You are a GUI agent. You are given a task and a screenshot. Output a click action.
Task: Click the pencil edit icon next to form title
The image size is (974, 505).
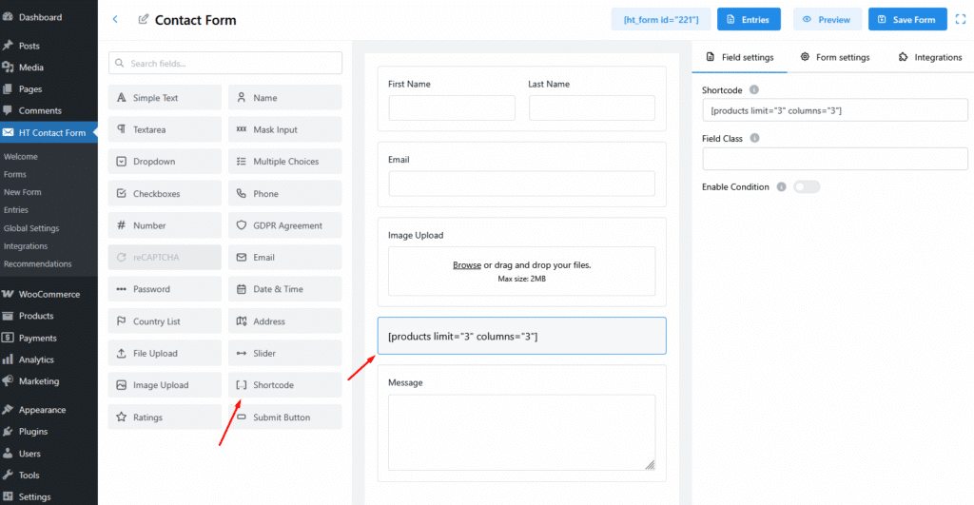coord(144,19)
